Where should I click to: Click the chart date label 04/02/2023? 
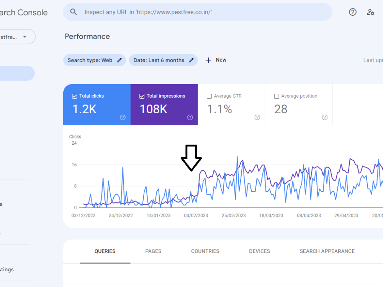point(196,215)
